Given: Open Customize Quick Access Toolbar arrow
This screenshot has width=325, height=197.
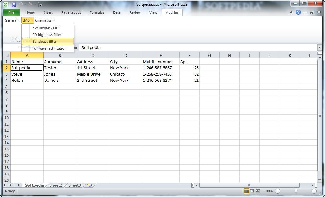Looking at the screenshot, I should coord(41,5).
